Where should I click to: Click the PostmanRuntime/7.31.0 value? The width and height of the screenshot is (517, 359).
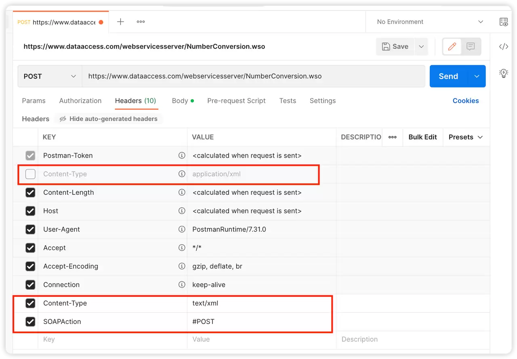[229, 229]
